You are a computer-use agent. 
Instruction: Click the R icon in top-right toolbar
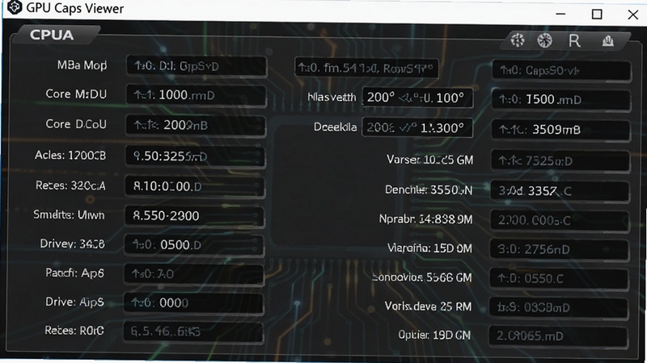[574, 41]
